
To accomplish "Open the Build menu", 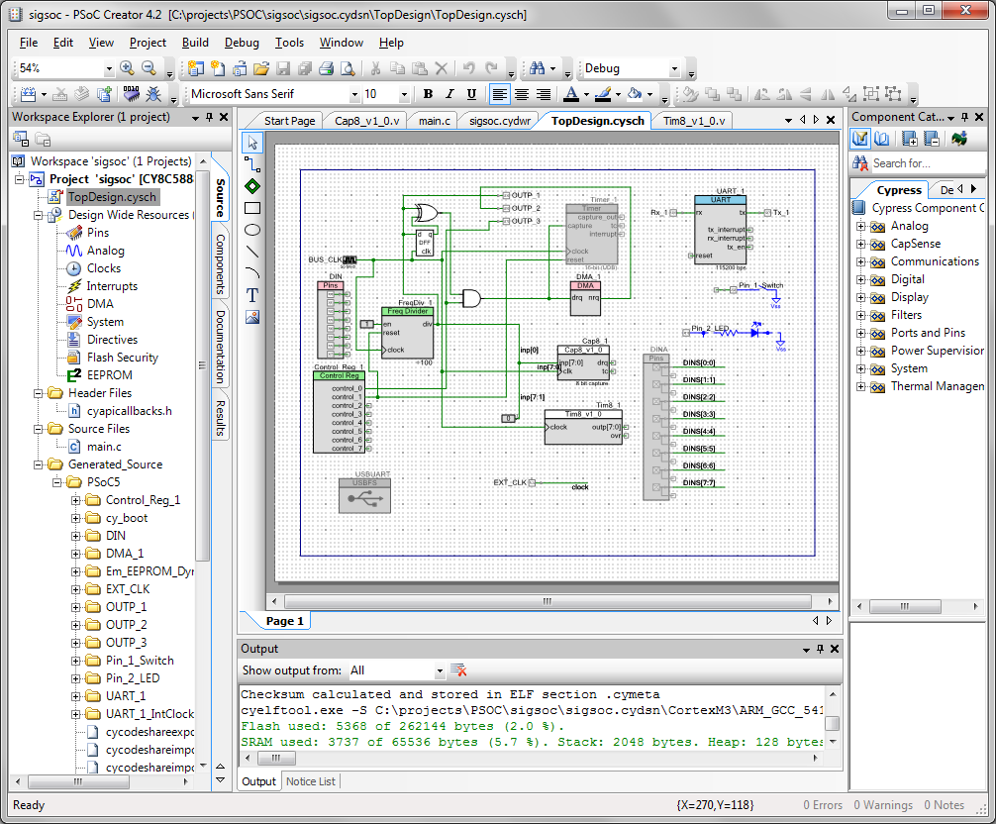I will (195, 43).
